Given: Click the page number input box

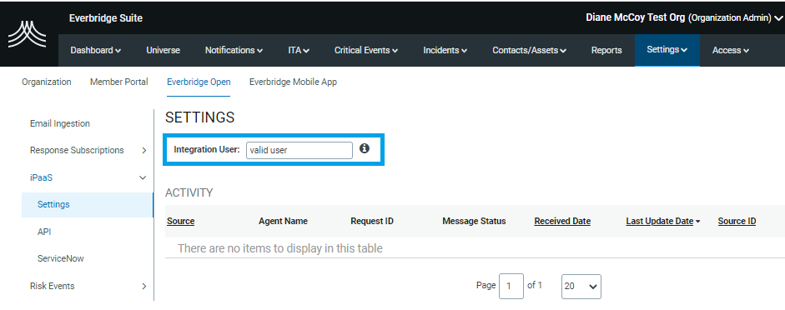Looking at the screenshot, I should point(511,286).
